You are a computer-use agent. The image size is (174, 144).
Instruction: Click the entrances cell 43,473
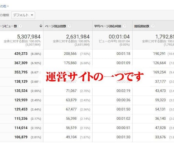click(x=160, y=91)
